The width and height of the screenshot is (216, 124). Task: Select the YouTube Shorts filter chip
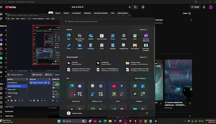point(58,13)
